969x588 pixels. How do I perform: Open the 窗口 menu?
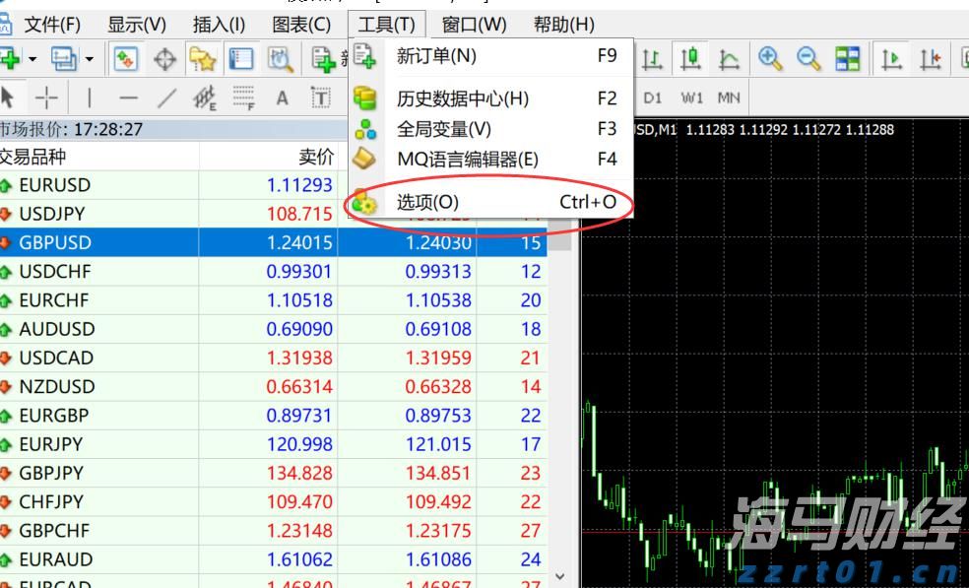click(474, 24)
